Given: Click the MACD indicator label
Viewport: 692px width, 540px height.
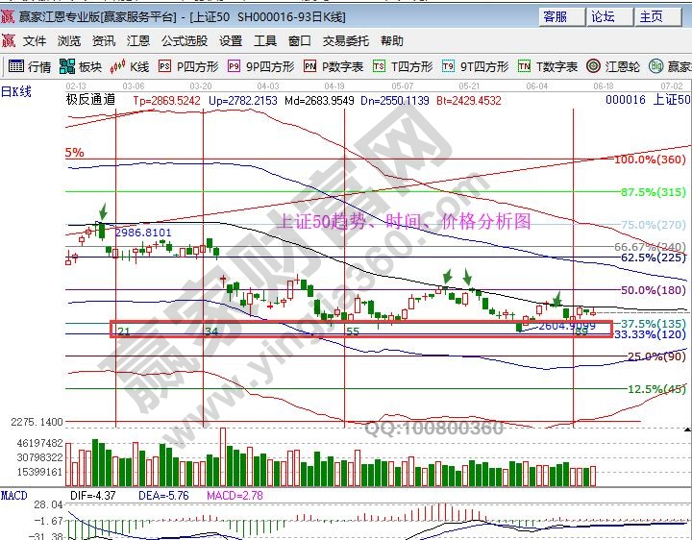Looking at the screenshot, I should pos(13,495).
